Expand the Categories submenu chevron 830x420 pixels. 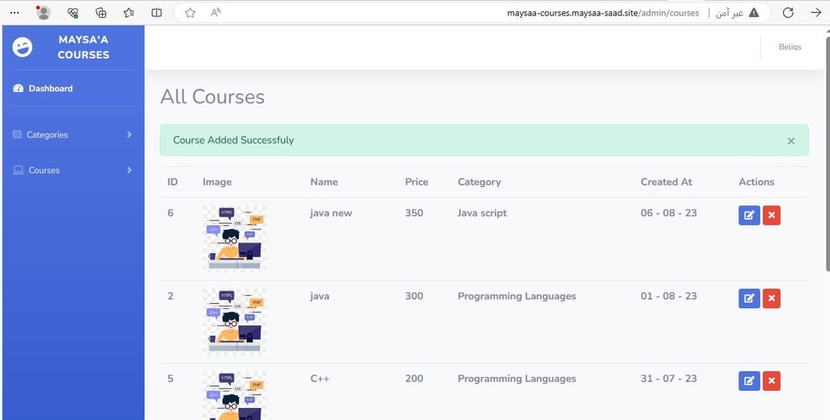click(x=129, y=135)
